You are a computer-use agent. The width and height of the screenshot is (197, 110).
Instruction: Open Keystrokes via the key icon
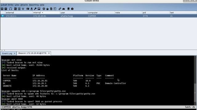tap(35, 9)
